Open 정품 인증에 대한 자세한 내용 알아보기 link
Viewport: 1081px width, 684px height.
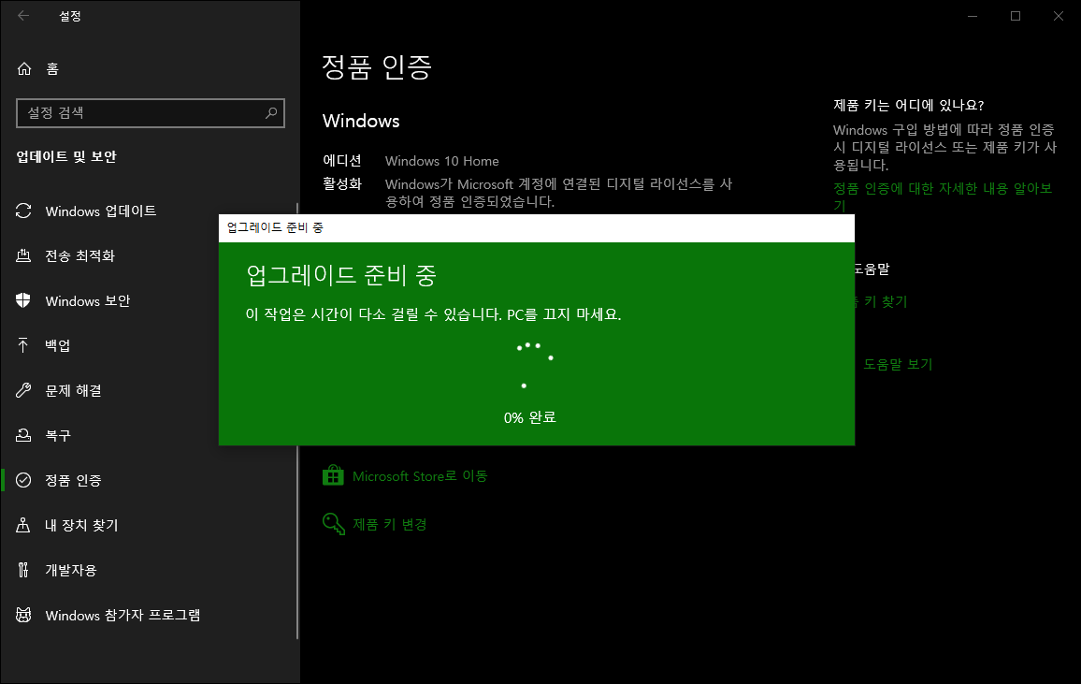pos(943,196)
